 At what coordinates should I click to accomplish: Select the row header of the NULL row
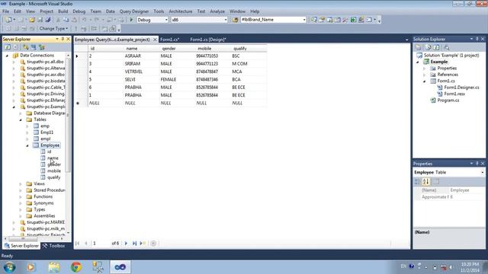tap(81, 104)
